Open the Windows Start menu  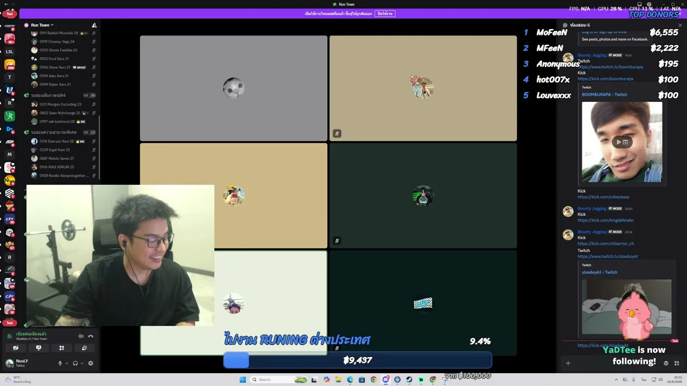click(x=243, y=380)
